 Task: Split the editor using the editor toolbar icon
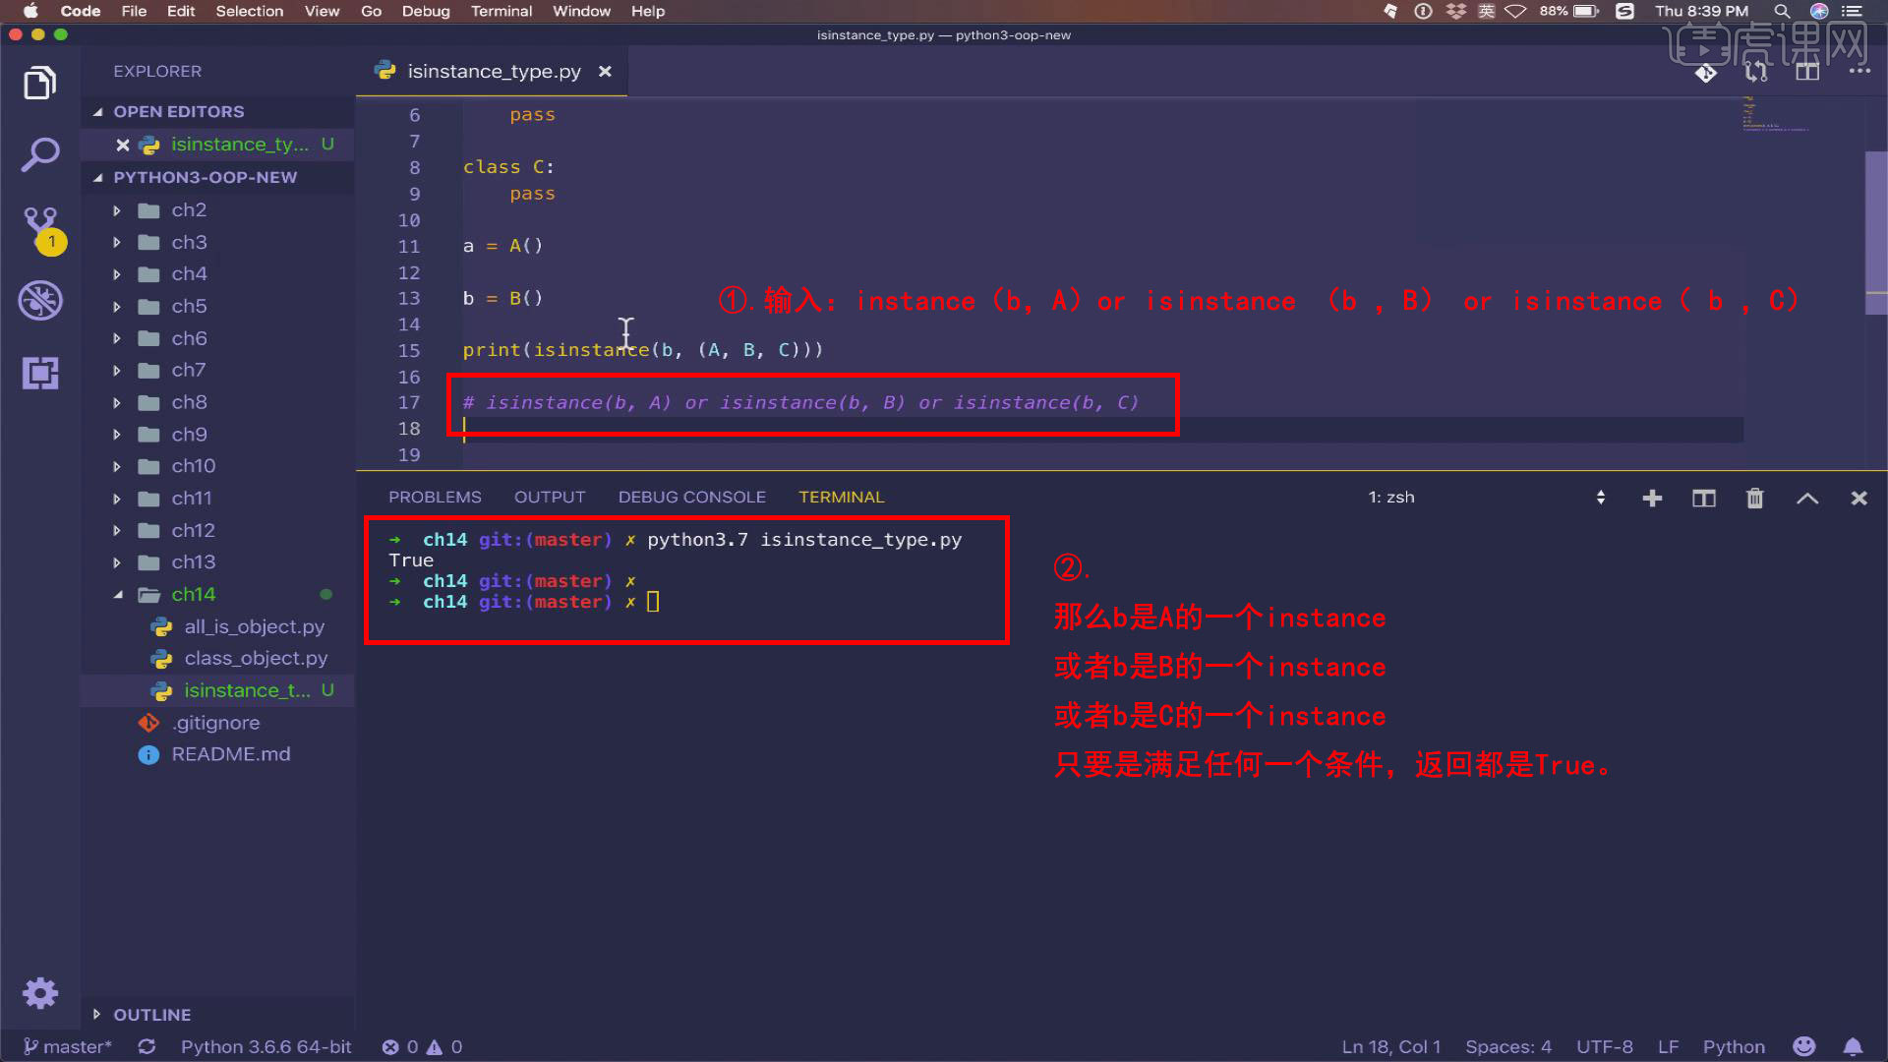pos(1806,71)
